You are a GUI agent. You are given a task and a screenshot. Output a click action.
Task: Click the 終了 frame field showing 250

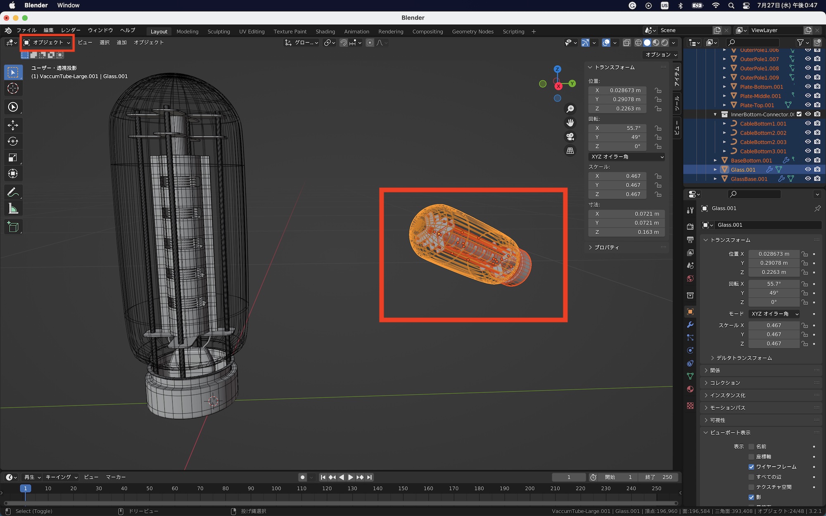point(659,477)
